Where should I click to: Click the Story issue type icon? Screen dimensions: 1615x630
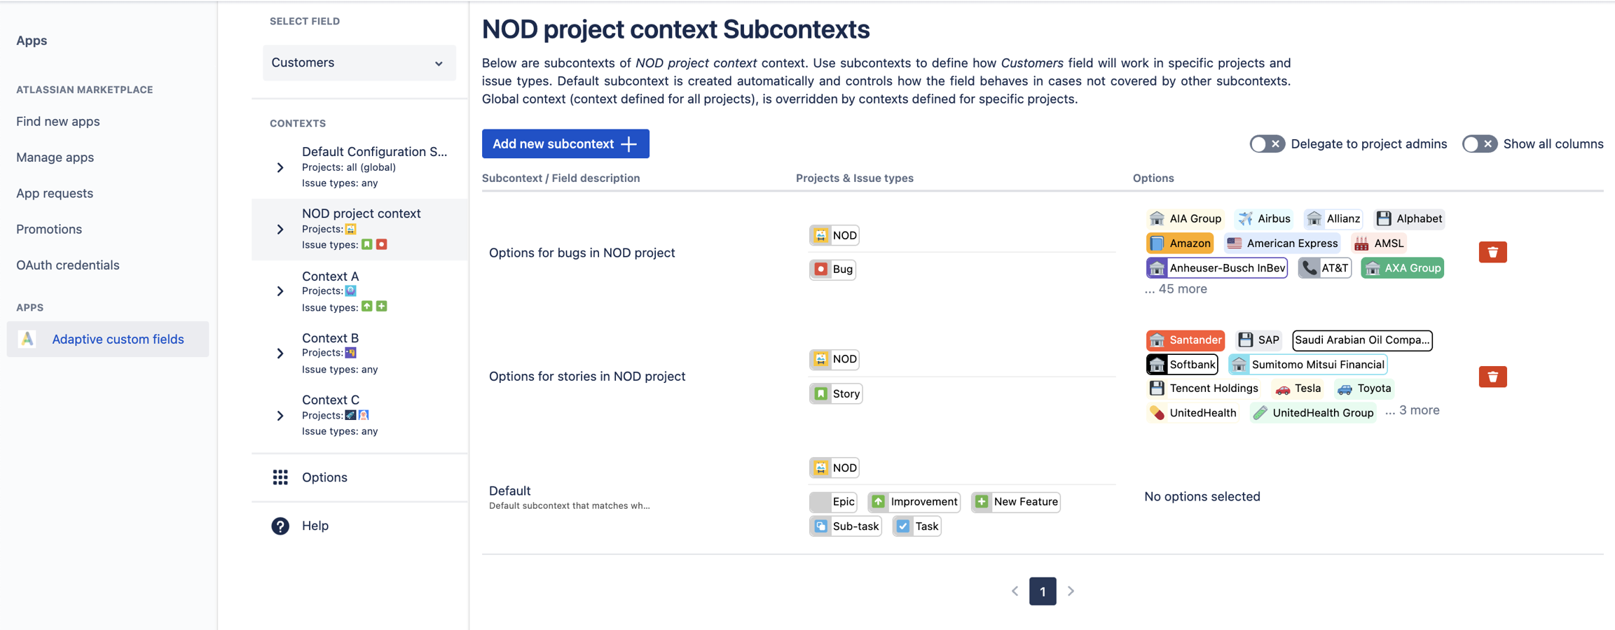click(820, 393)
